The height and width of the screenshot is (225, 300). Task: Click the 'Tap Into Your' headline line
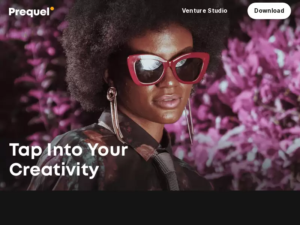pos(69,150)
